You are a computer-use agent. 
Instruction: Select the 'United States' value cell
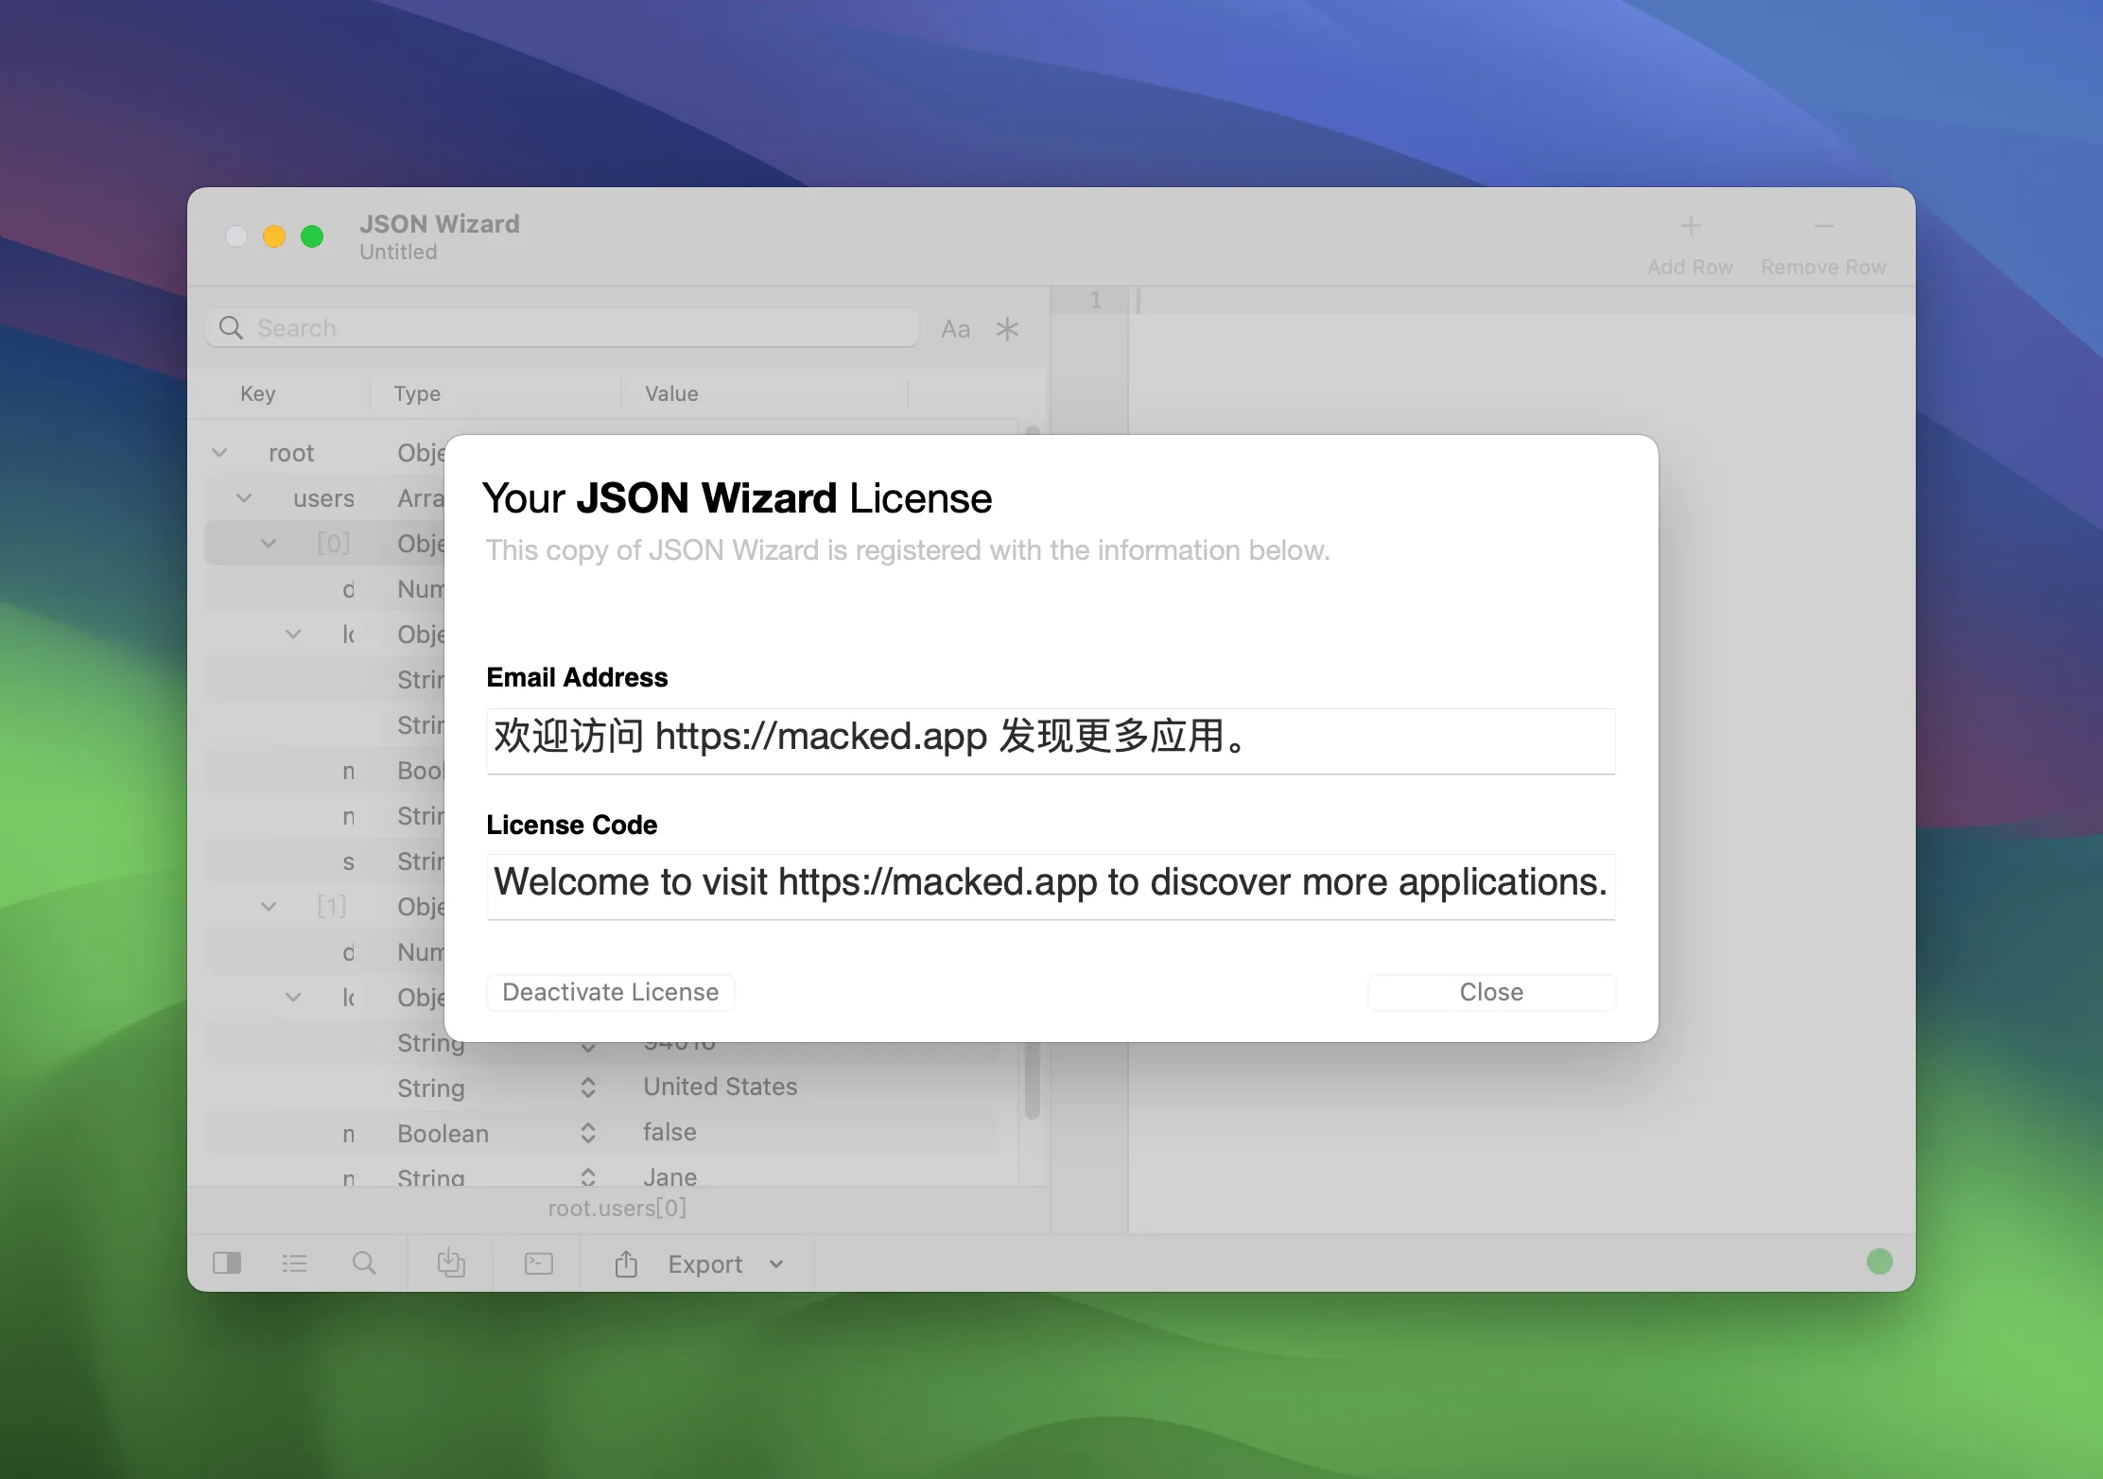[x=721, y=1087]
